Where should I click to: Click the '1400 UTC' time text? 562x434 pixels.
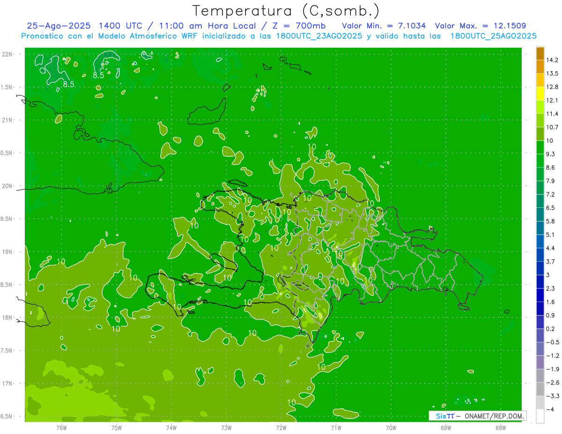click(121, 26)
